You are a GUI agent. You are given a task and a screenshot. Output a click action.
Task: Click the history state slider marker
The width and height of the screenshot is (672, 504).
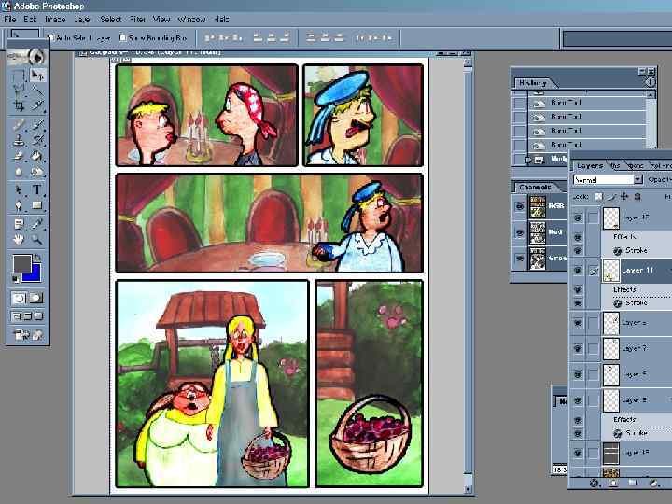point(528,160)
